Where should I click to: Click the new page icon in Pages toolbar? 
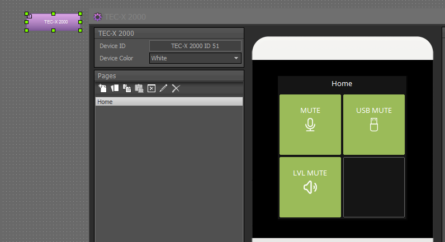(102, 88)
